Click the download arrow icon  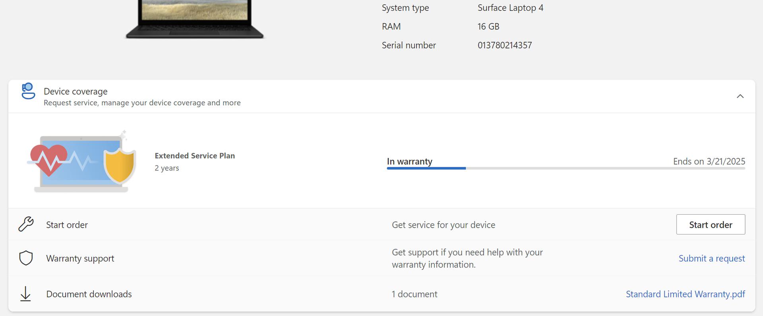25,294
